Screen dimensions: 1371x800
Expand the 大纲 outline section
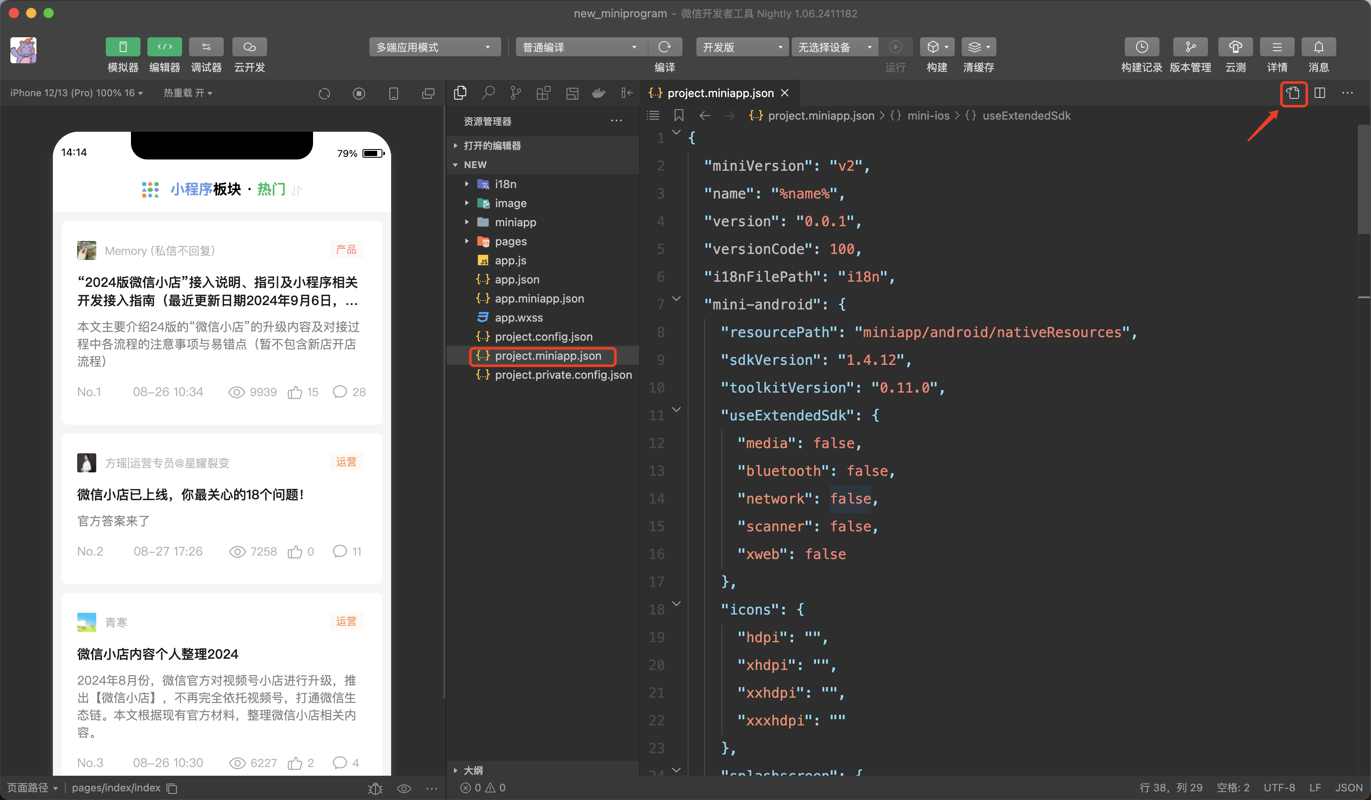[x=542, y=770]
